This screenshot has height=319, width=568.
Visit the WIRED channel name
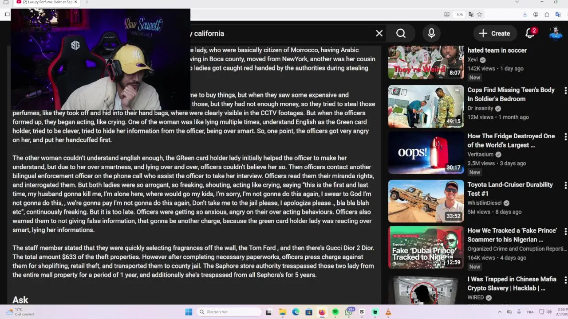475,298
